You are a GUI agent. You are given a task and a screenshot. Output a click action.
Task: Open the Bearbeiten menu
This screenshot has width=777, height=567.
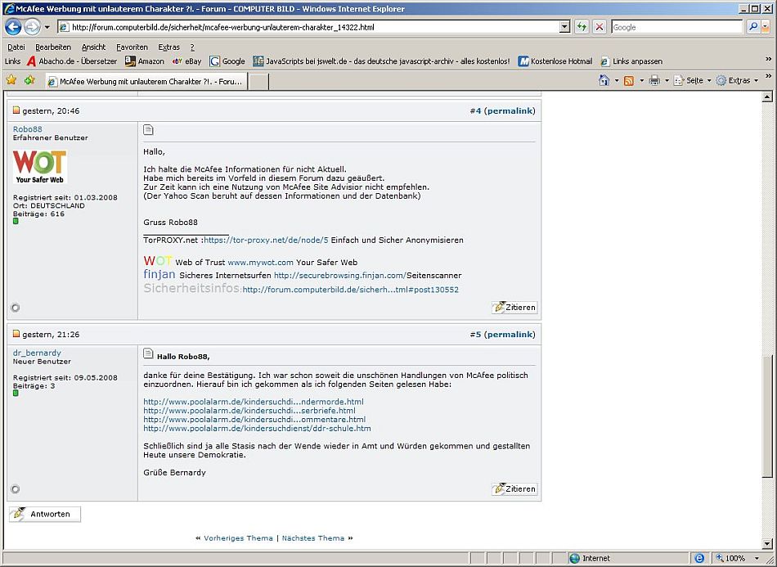53,47
